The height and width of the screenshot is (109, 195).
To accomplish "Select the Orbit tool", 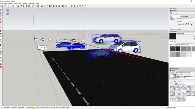I will [x=42, y=6].
